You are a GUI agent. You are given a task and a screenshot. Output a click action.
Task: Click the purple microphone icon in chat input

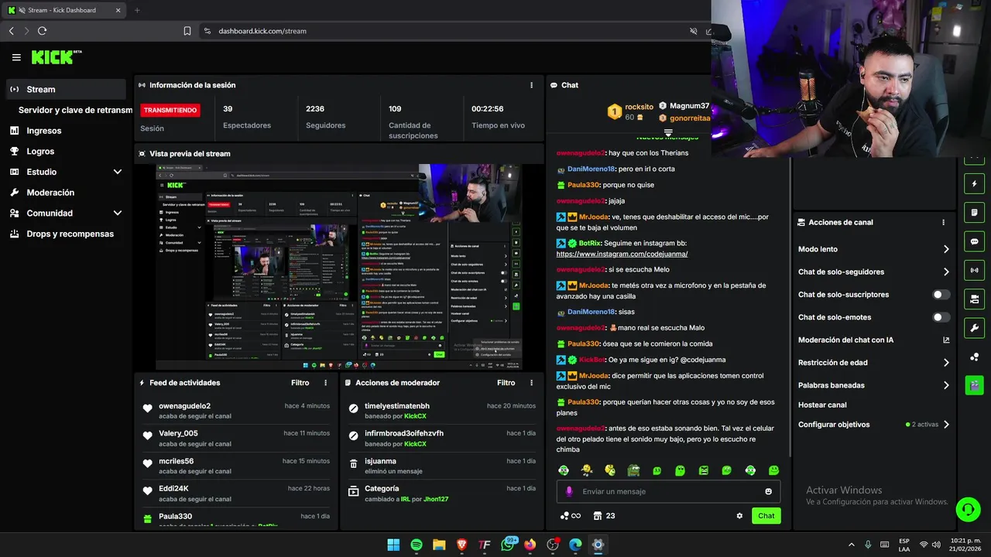569,491
